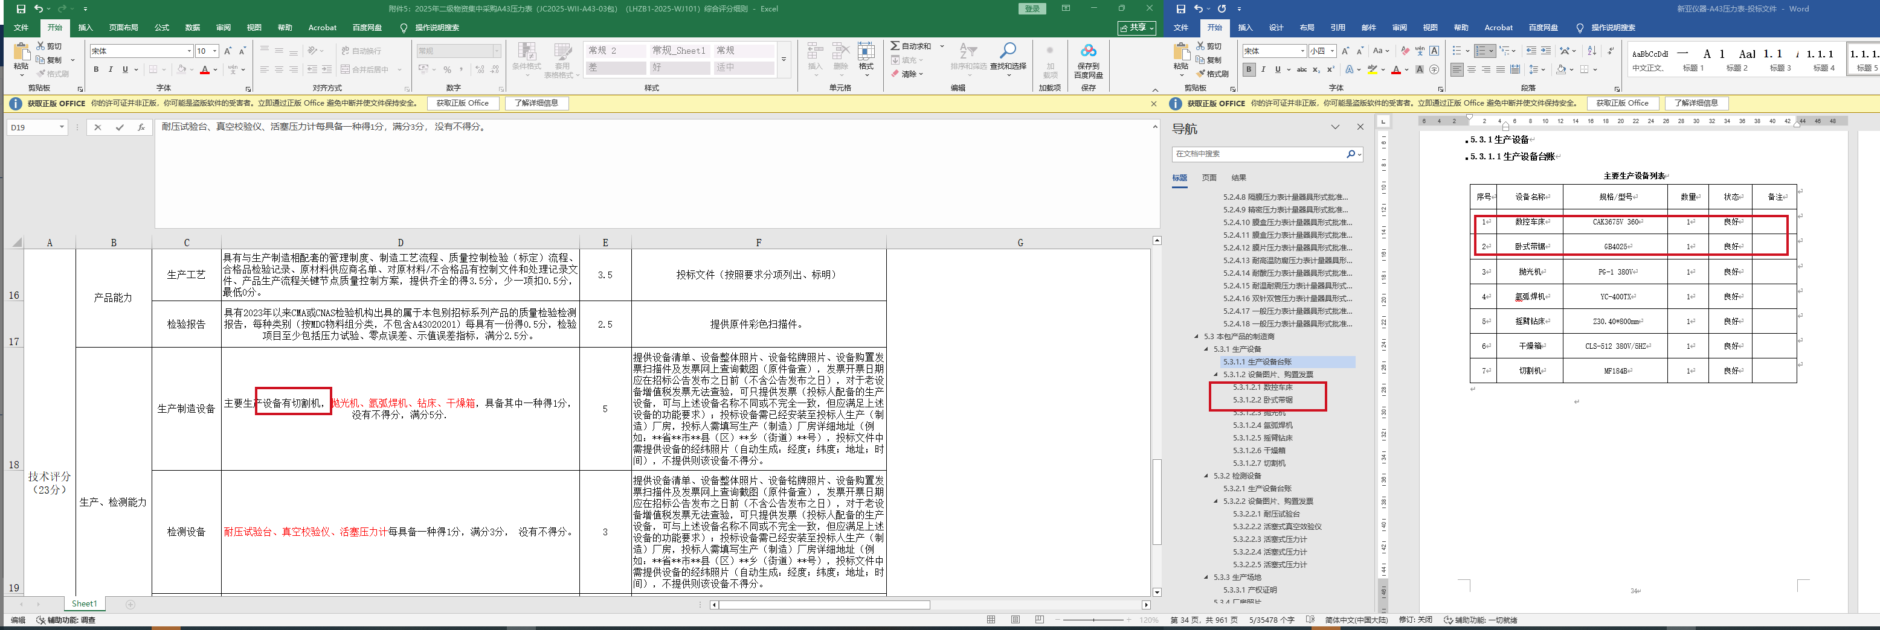Screen dimensions: 1880x630
Task: Click Save to Baidu Netdisk icon in Excel
Action: (1088, 51)
